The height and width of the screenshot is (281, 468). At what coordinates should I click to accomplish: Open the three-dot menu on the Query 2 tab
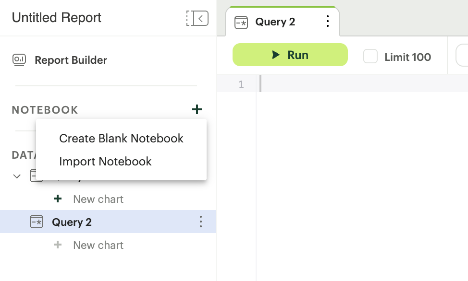coord(328,22)
